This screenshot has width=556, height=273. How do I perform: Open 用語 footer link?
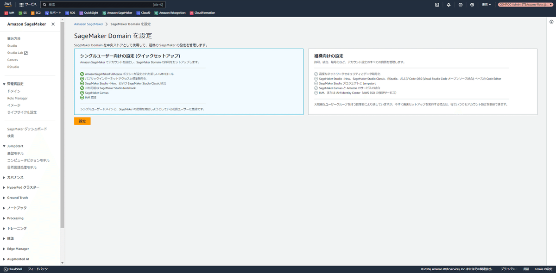tap(526, 269)
